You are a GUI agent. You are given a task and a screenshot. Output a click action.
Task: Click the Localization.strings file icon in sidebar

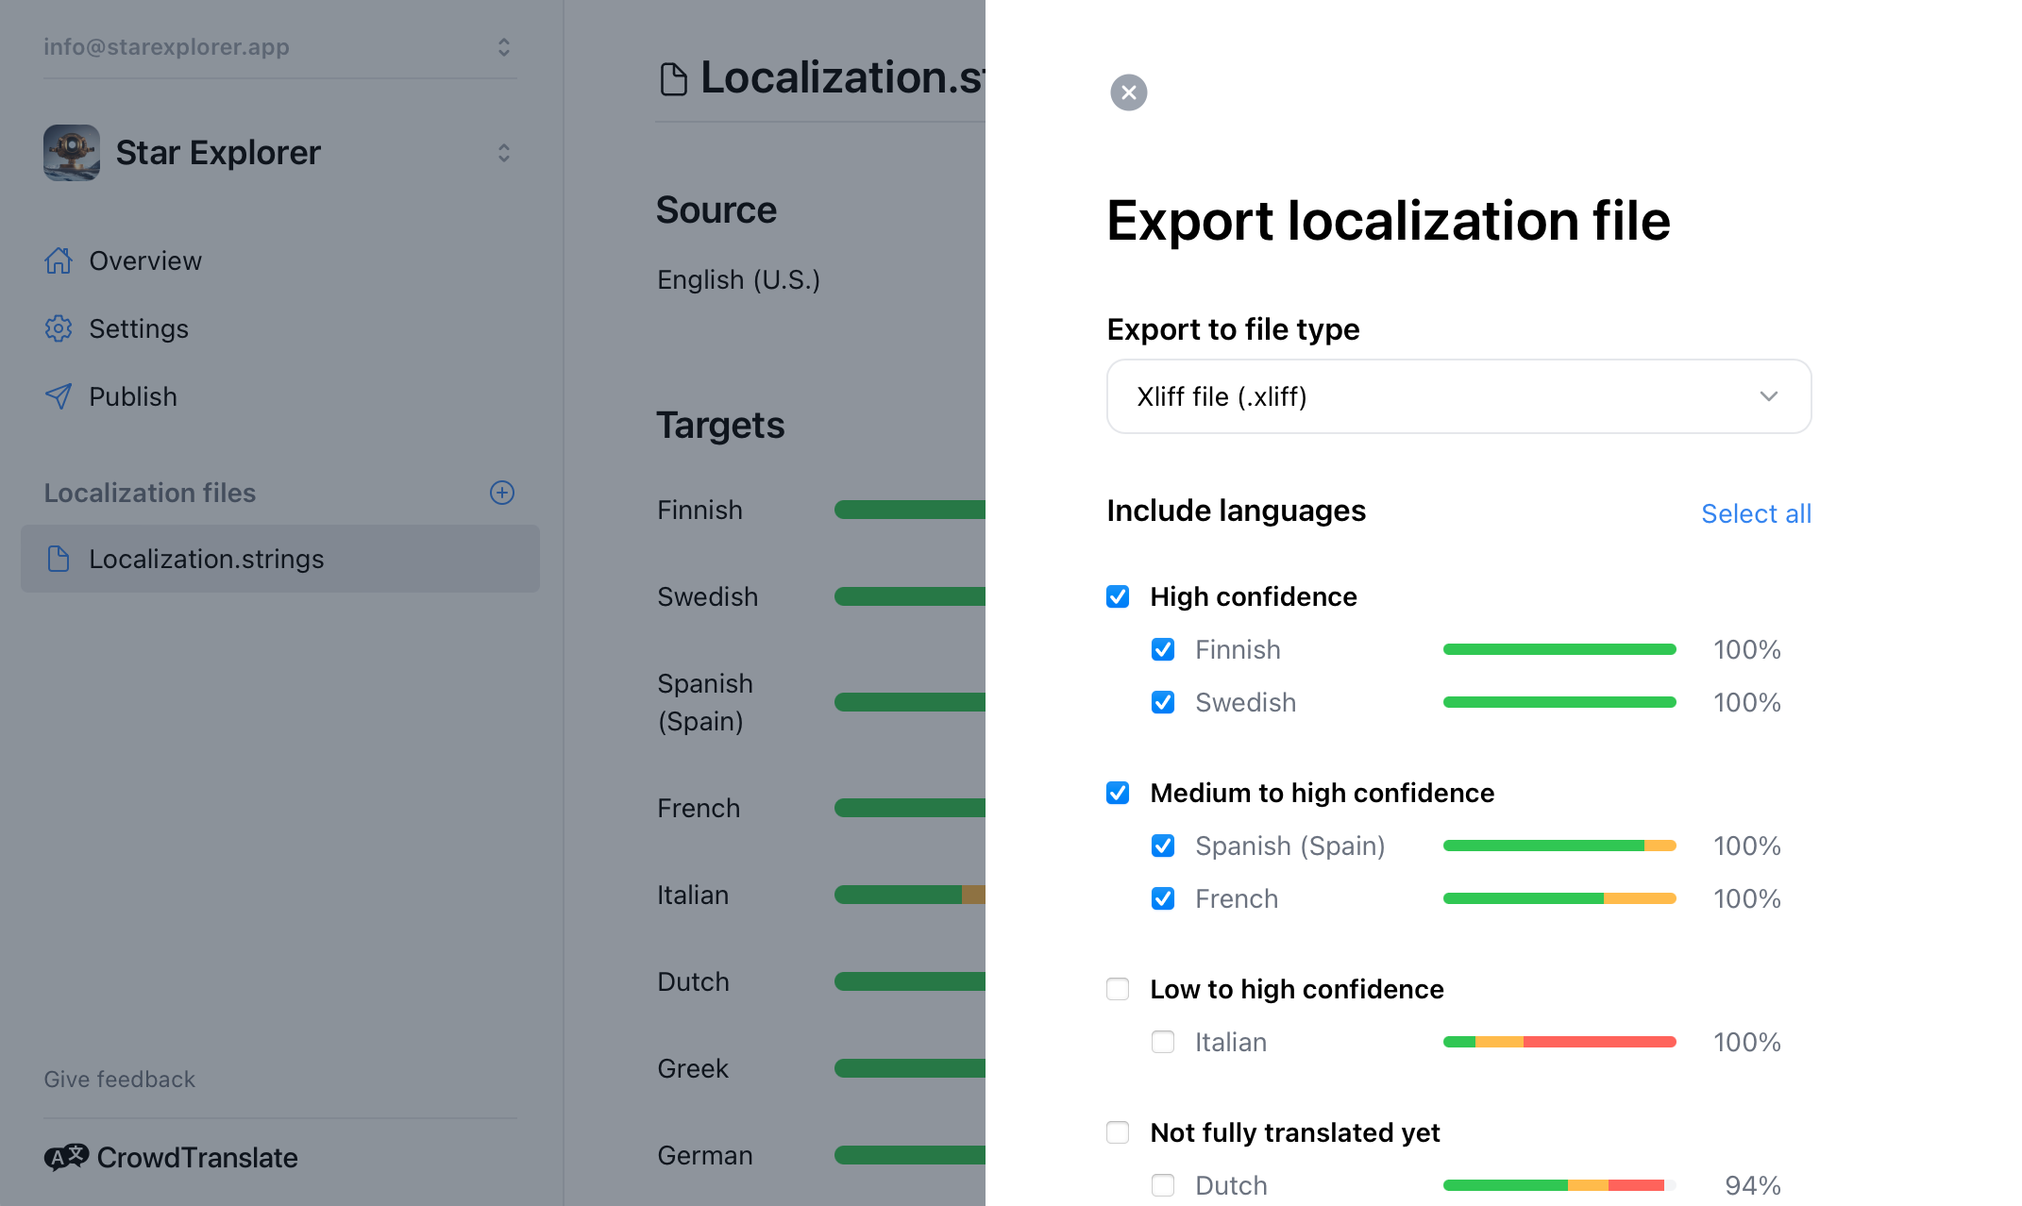[x=59, y=559]
